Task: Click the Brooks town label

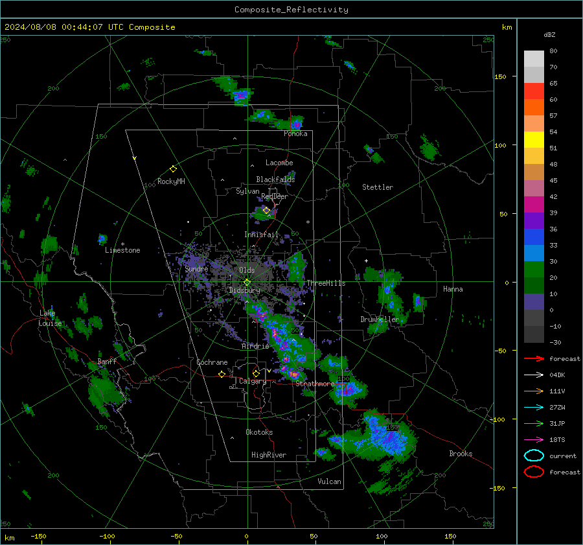Action: tap(461, 454)
